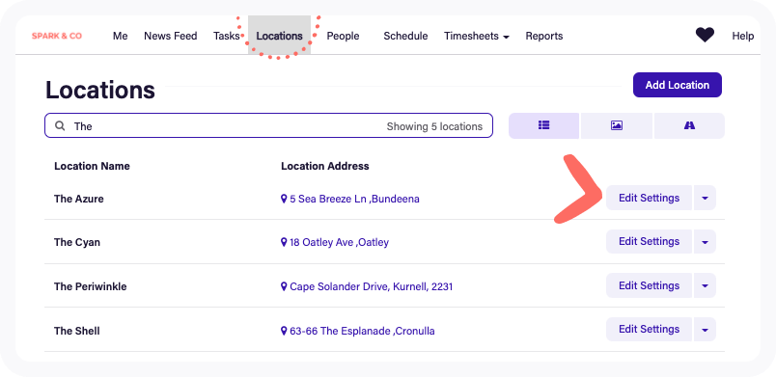Switch to map road view icon
Screen dimensions: 776x377
689,125
